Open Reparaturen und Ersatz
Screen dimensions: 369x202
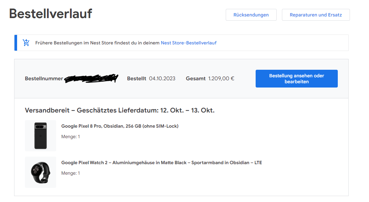pos(316,15)
